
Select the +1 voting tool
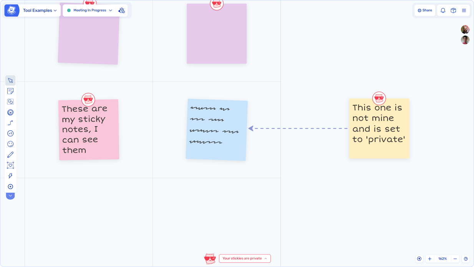(x=10, y=133)
